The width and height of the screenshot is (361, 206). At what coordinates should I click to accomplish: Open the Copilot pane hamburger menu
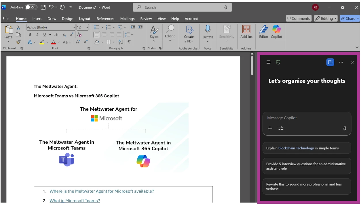tap(269, 62)
